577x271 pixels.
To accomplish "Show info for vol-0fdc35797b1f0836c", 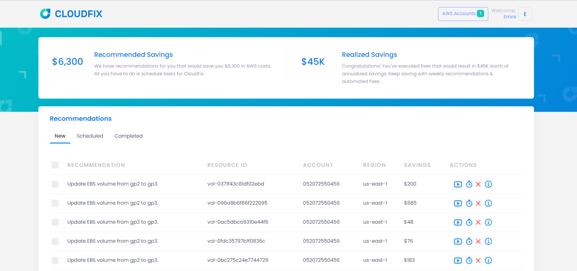I will [x=488, y=241].
